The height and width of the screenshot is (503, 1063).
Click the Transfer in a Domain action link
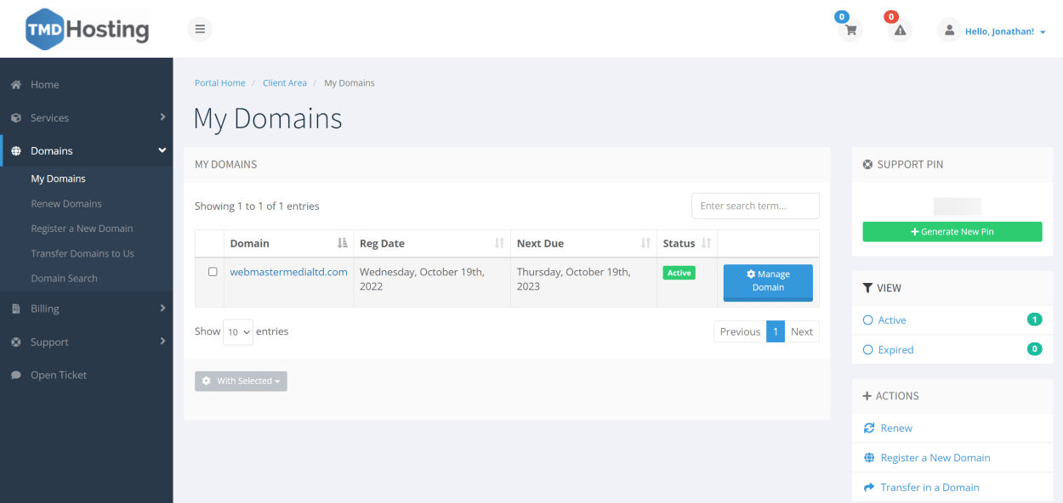[x=929, y=488]
